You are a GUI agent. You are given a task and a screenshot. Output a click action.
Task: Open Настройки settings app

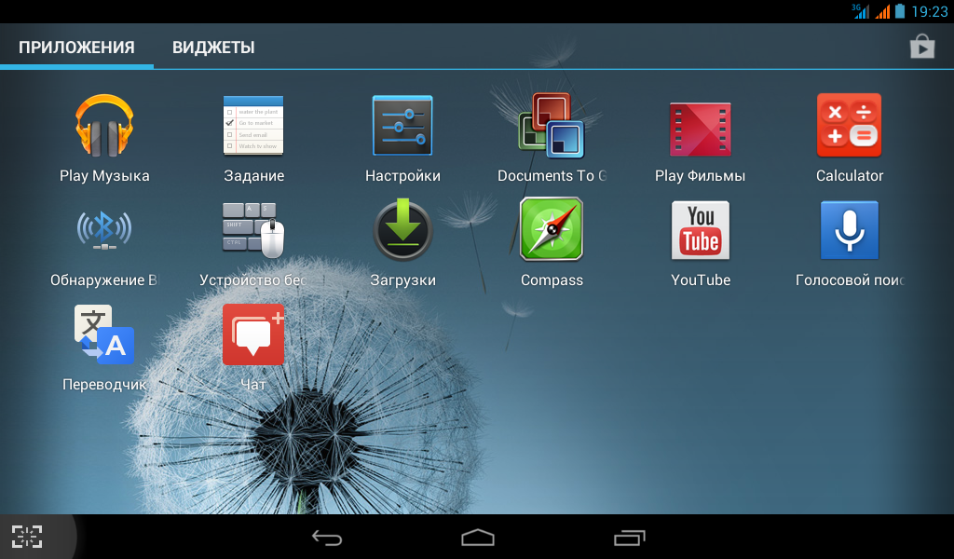click(402, 126)
